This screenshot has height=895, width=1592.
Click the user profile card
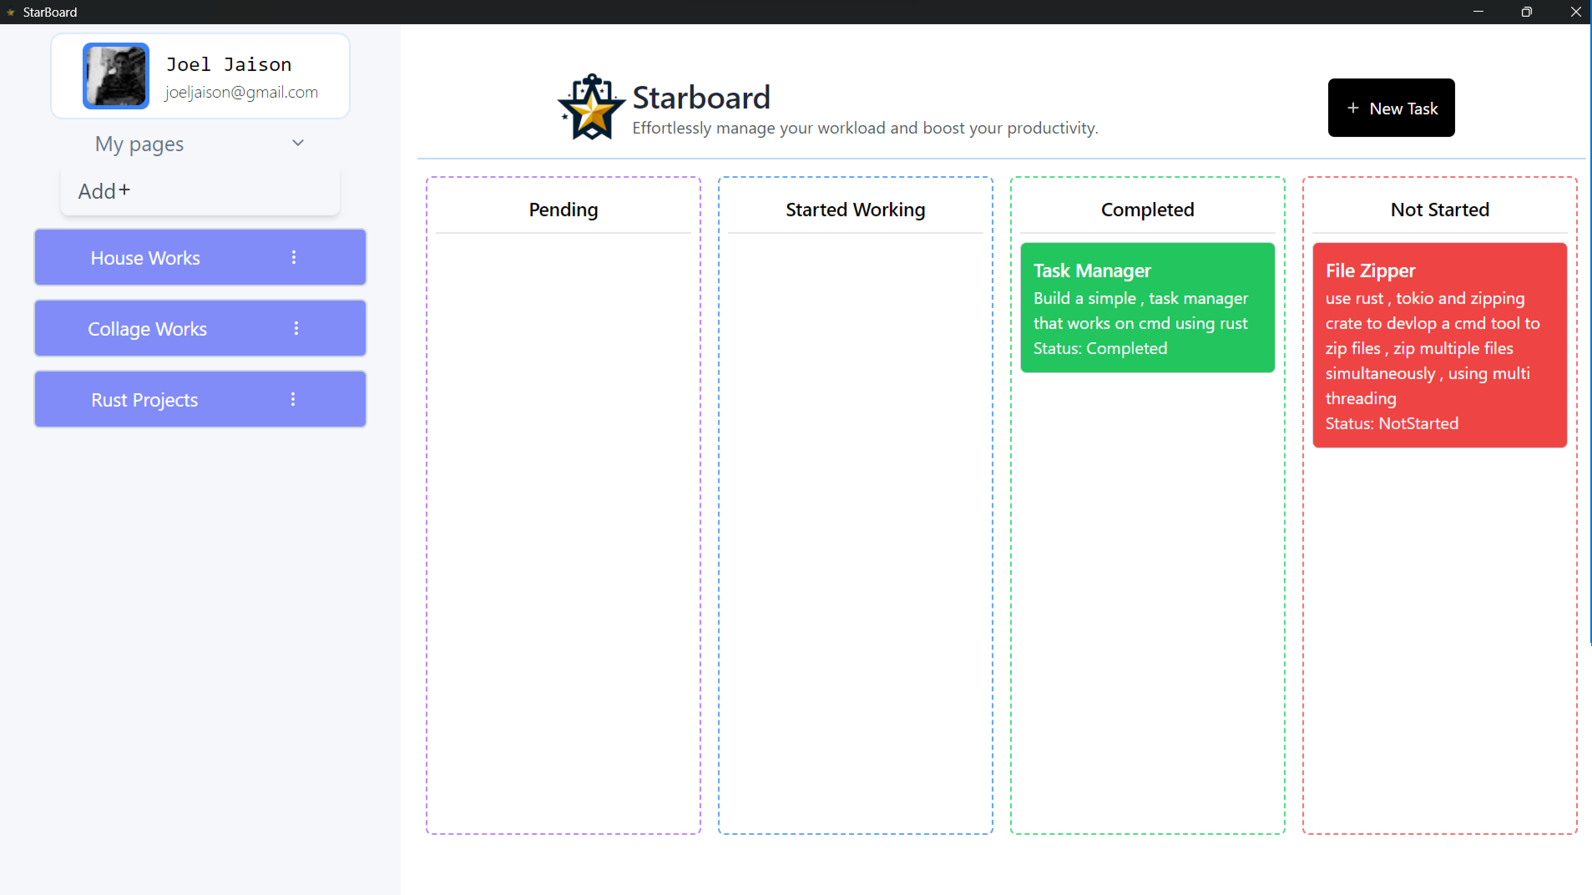200,76
